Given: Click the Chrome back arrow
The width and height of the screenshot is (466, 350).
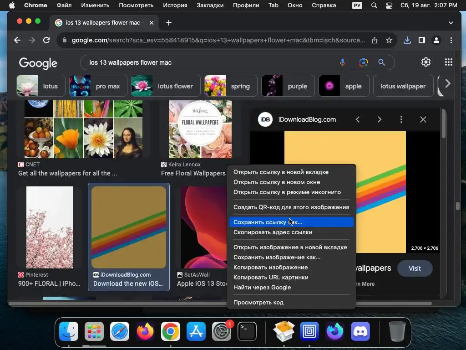Looking at the screenshot, I should pyautogui.click(x=17, y=40).
